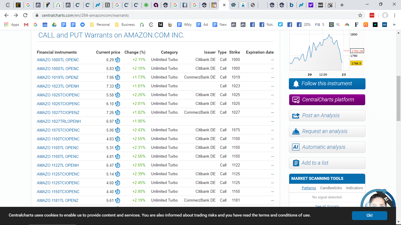
Task: Open the Apps grid in bookmarks bar
Action: (x=12, y=25)
